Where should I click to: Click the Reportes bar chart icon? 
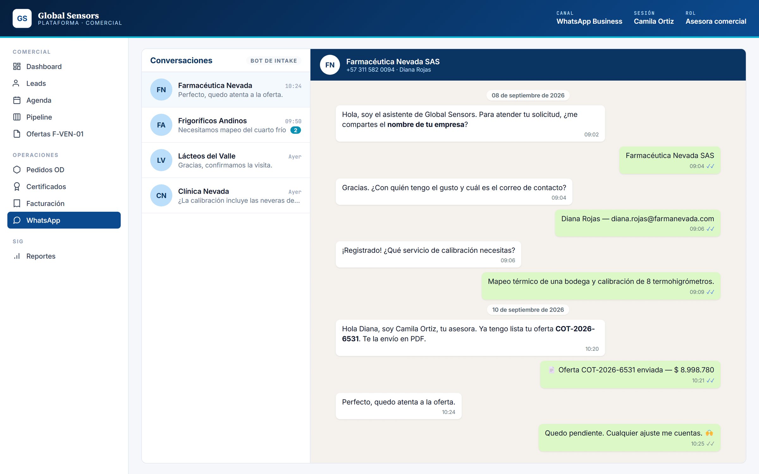(x=17, y=256)
